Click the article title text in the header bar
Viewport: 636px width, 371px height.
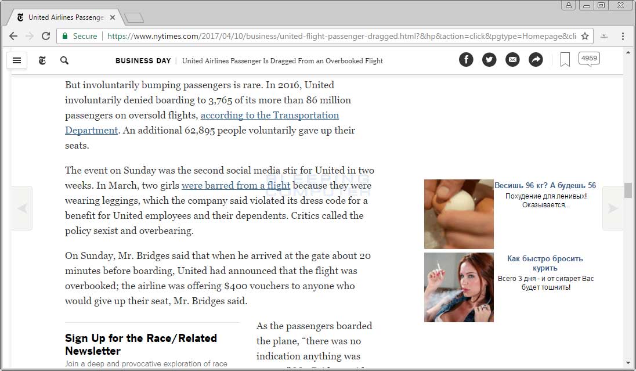click(282, 61)
